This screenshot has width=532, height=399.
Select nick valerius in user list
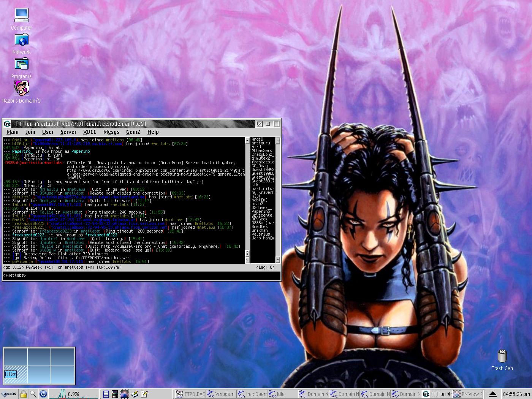261,234
